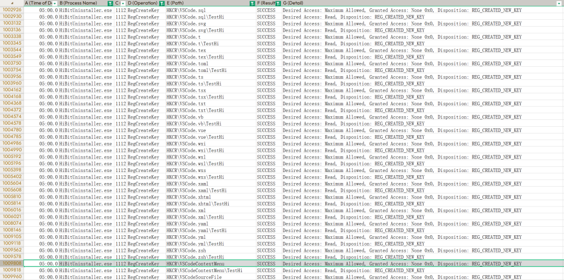Select row header 1008074
The image size is (564, 280).
pos(12,224)
